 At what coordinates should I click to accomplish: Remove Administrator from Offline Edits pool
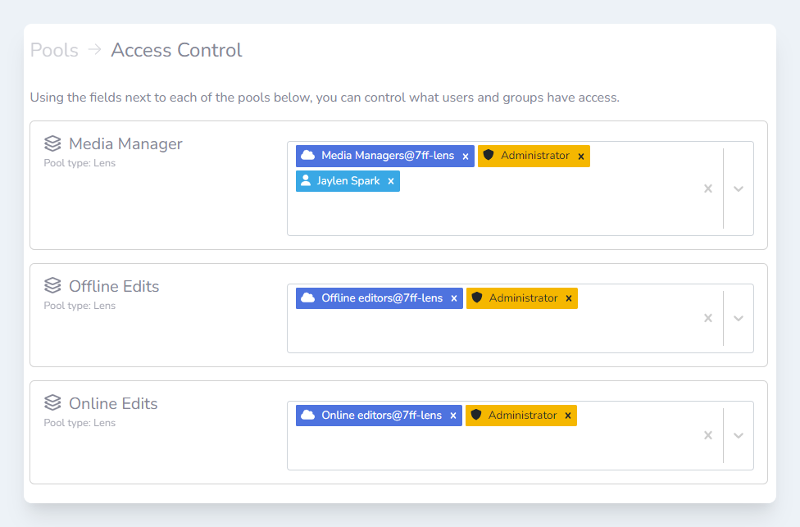(x=569, y=299)
